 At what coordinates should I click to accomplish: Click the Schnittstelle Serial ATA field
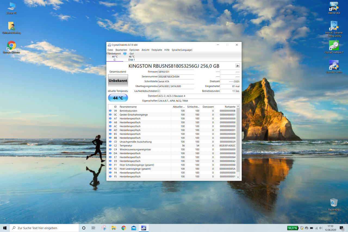(176, 81)
